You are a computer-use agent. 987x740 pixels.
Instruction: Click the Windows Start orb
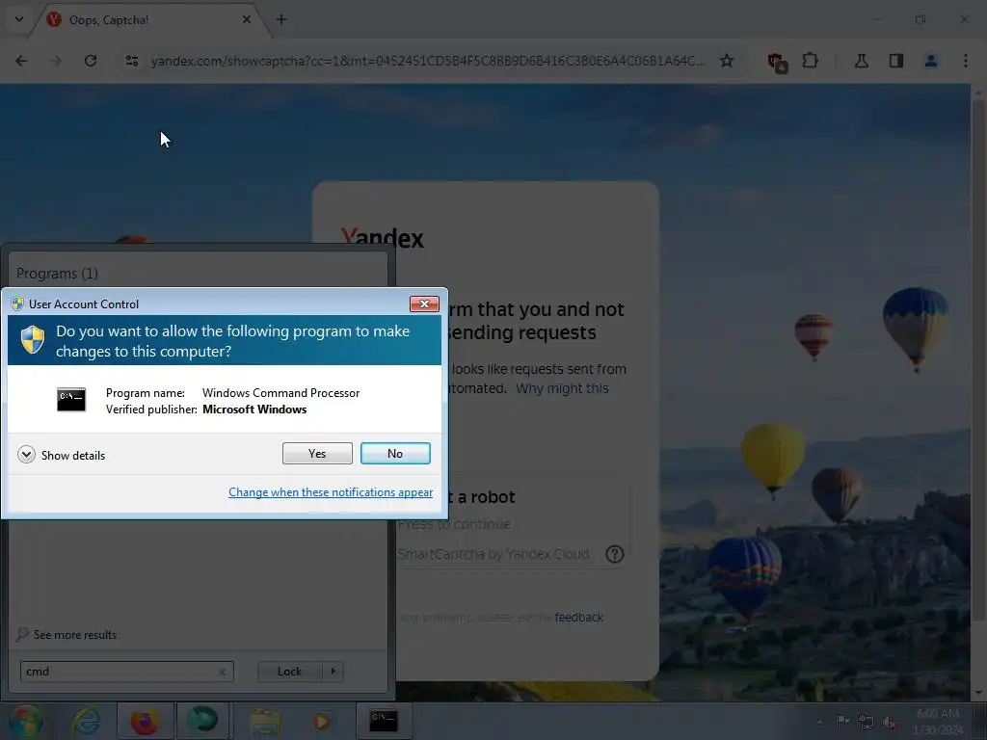coord(26,722)
